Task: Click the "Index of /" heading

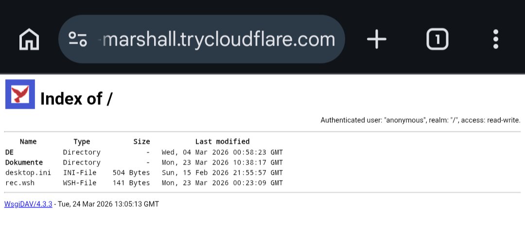Action: (x=76, y=99)
